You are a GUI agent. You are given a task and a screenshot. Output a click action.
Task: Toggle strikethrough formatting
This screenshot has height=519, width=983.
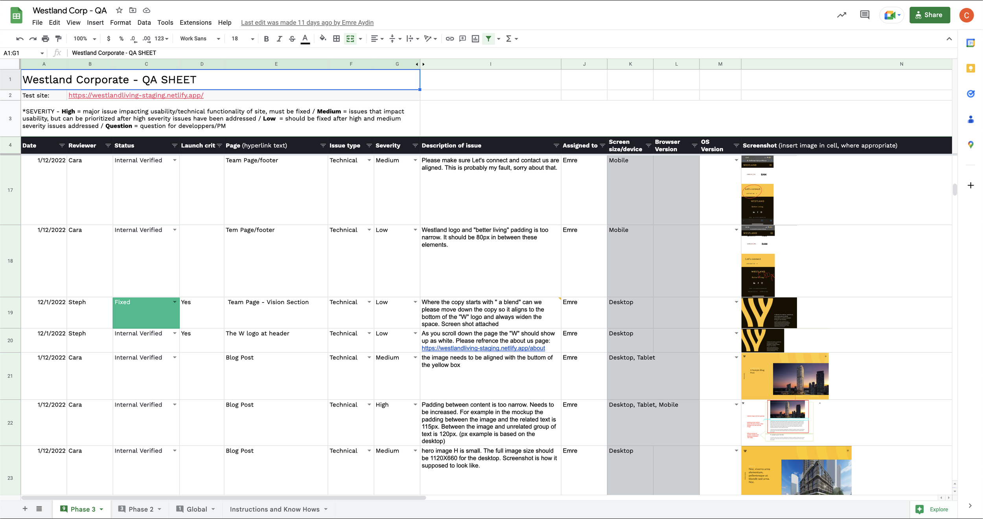[292, 39]
